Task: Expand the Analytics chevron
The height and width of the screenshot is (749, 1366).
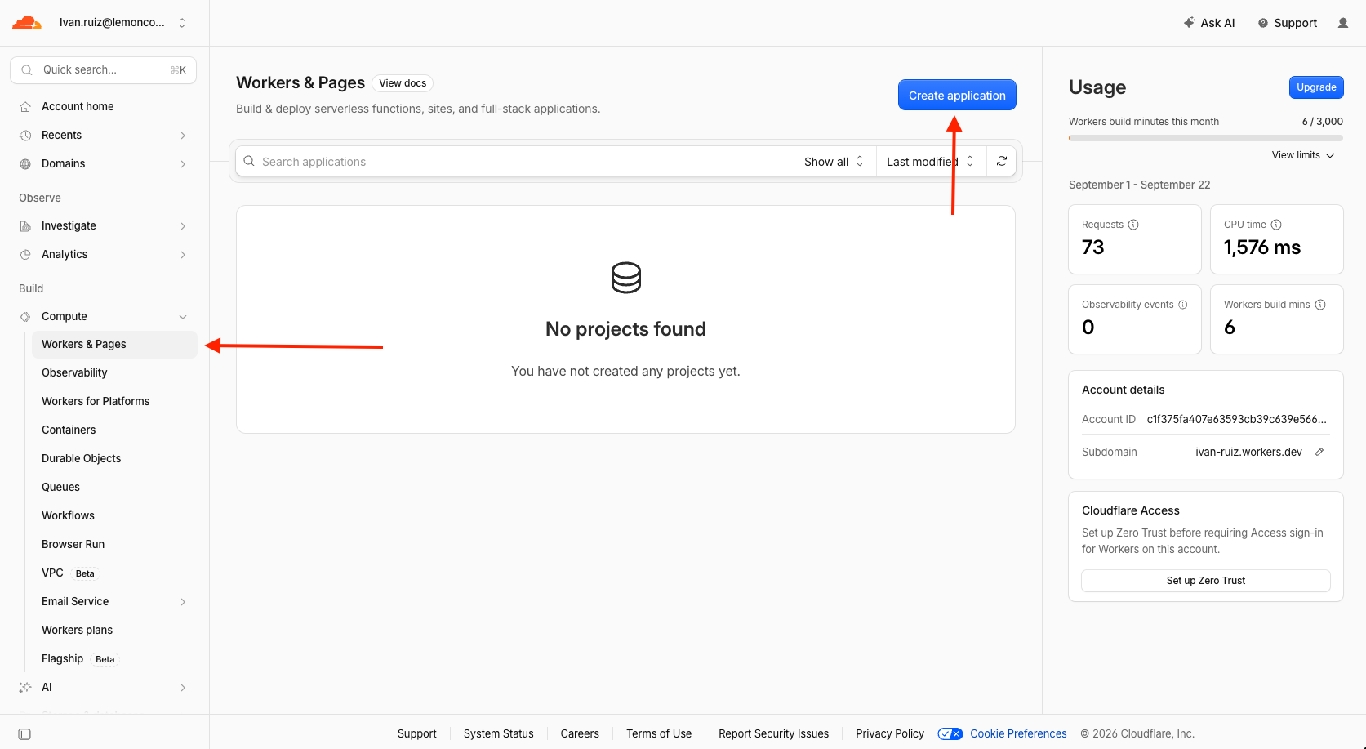Action: 183,255
